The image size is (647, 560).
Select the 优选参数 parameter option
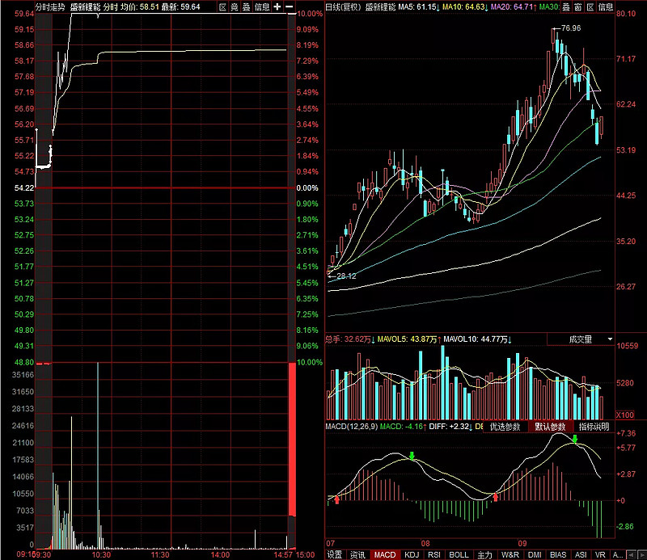[x=506, y=426]
